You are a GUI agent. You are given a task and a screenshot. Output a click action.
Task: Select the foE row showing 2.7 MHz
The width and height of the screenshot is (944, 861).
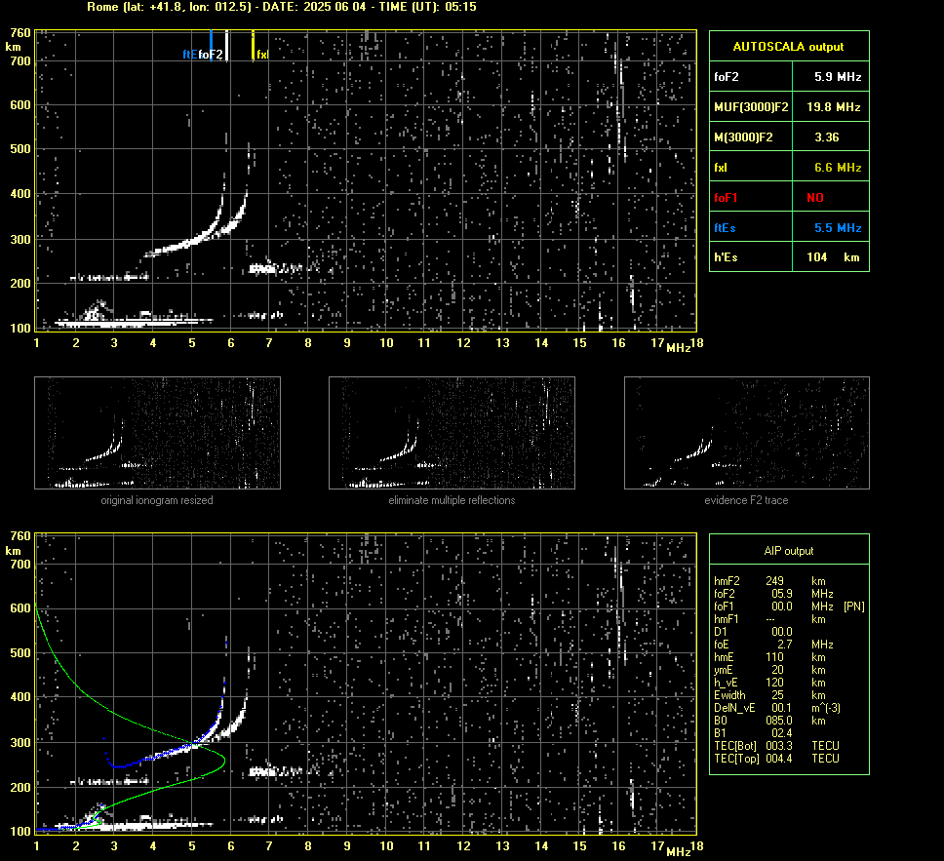pyautogui.click(x=773, y=645)
